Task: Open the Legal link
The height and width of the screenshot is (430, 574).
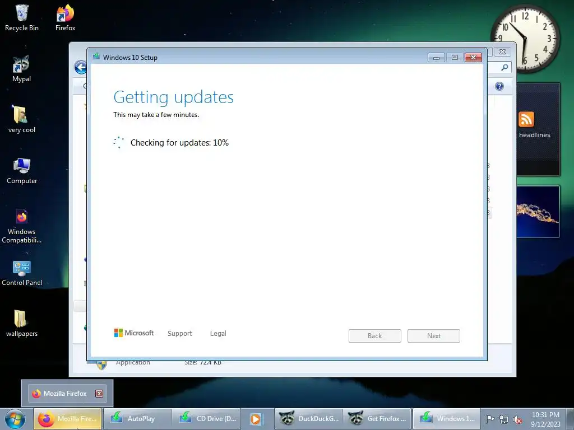Action: click(x=218, y=334)
